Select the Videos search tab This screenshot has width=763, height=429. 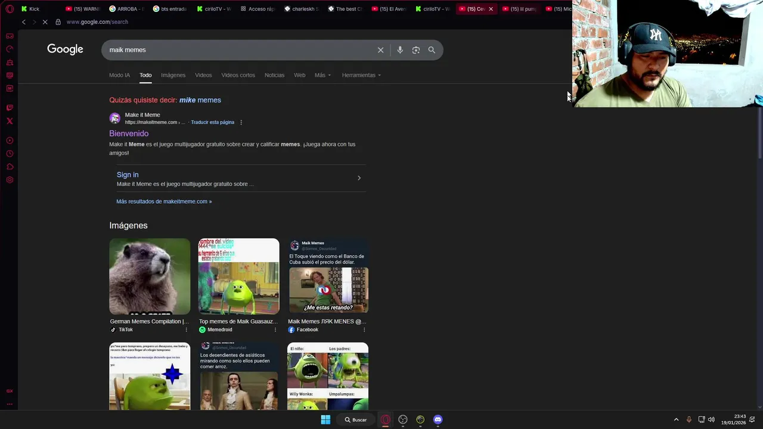coord(203,75)
